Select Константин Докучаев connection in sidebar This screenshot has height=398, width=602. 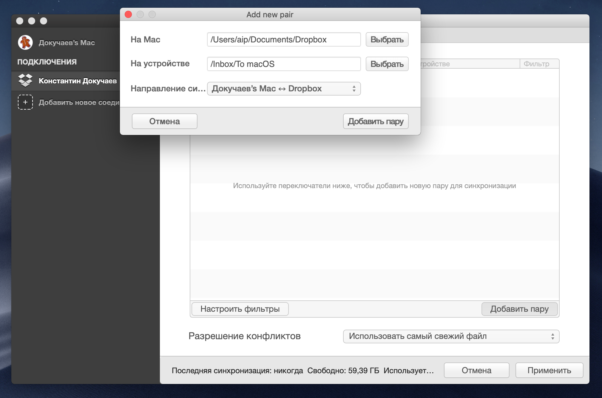click(78, 81)
